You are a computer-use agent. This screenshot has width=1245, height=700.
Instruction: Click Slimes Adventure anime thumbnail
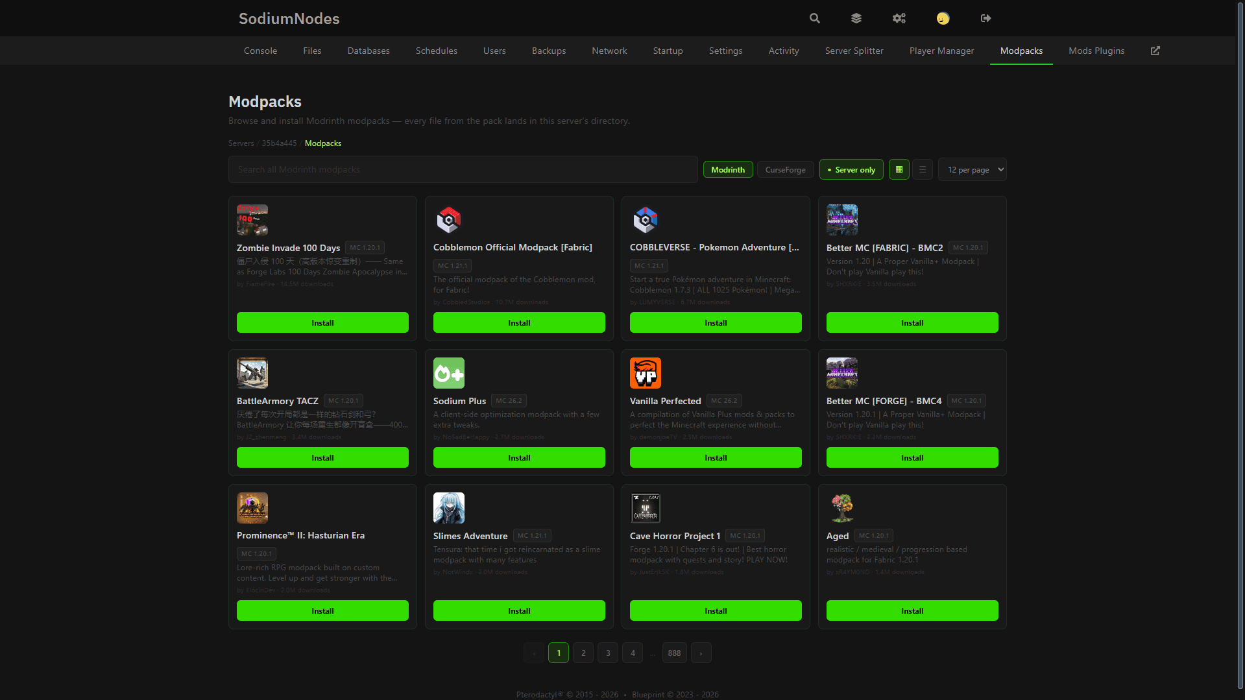pos(449,508)
